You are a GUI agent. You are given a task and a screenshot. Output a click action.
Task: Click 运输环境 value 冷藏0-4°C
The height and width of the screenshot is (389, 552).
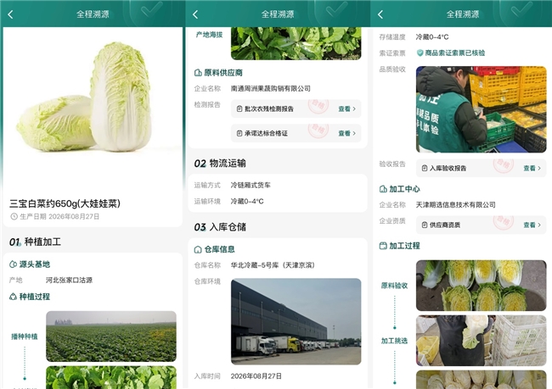(247, 202)
